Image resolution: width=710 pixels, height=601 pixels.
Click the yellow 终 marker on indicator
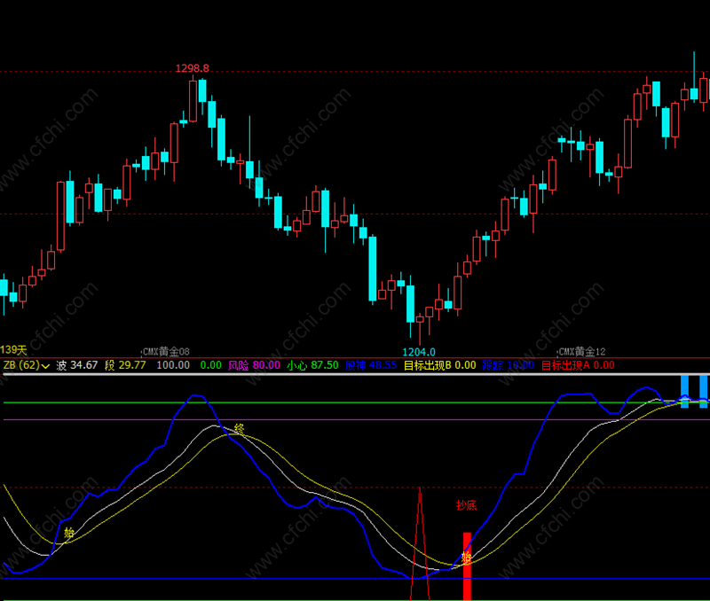[239, 428]
